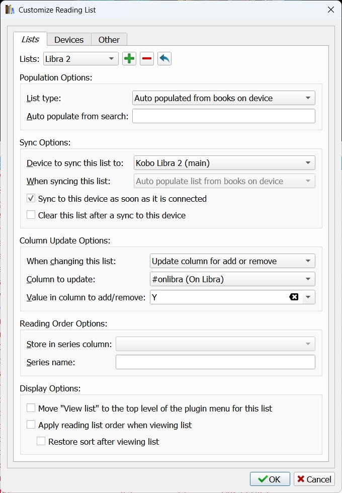The height and width of the screenshot is (493, 342).
Task: Click the red minus remove list icon
Action: click(x=147, y=59)
